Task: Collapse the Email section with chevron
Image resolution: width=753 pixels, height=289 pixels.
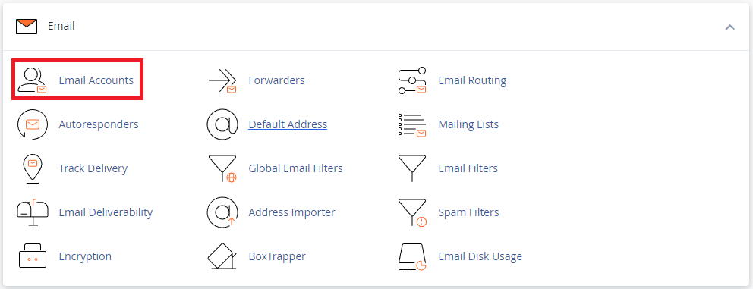Action: (729, 27)
